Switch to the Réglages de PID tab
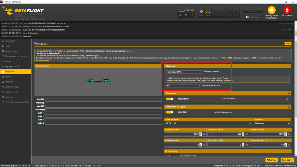297x167 pixels. [x=12, y=66]
